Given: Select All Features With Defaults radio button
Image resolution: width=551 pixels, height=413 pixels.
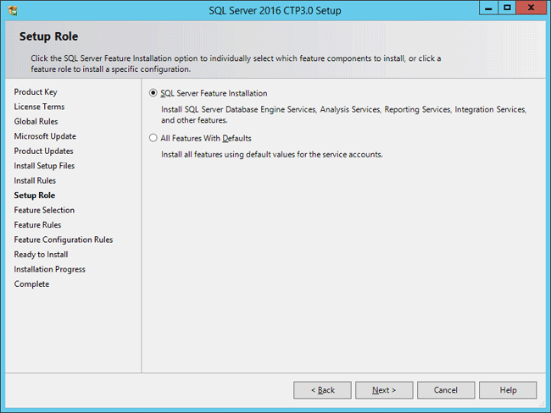Looking at the screenshot, I should pyautogui.click(x=153, y=138).
